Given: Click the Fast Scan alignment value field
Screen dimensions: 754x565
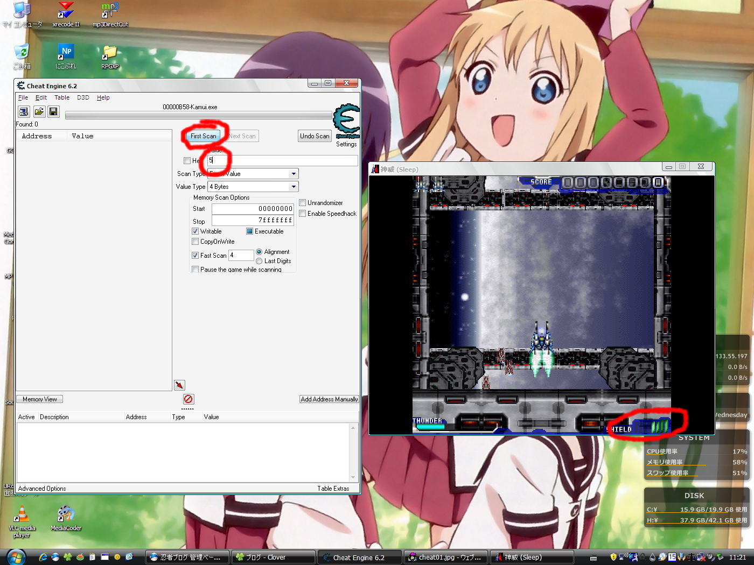Looking at the screenshot, I should 241,256.
